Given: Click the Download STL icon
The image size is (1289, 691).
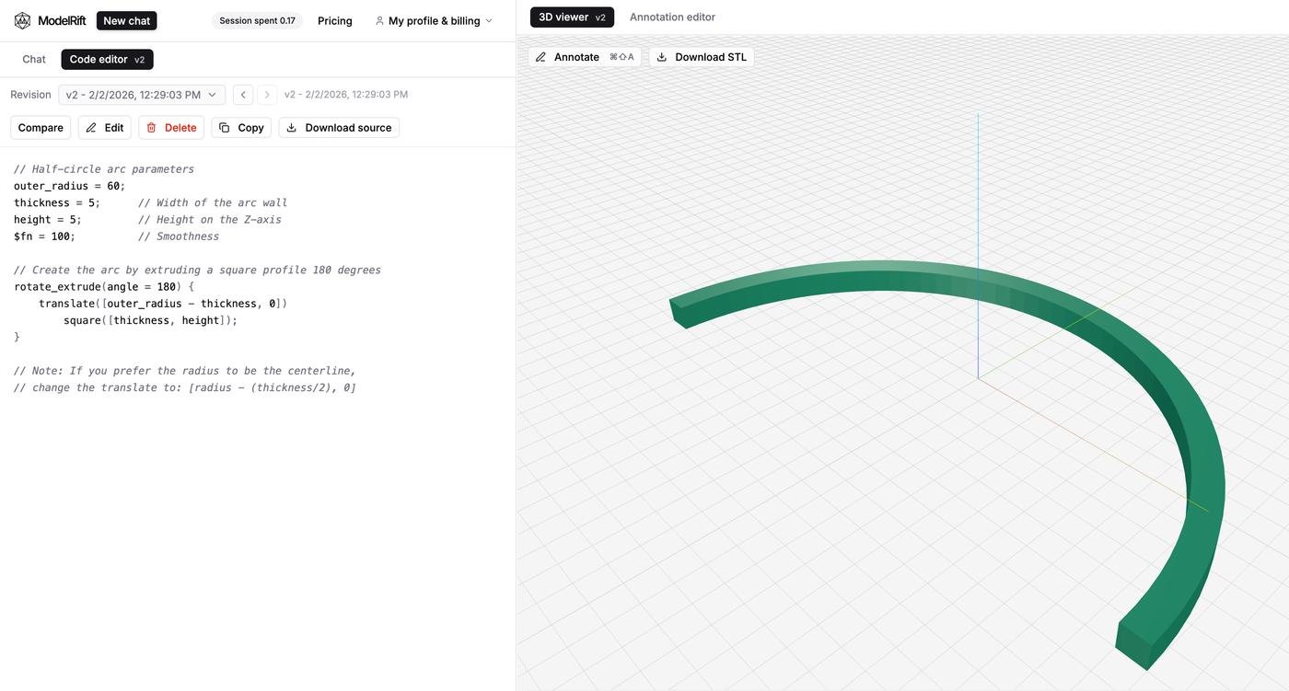Looking at the screenshot, I should [x=661, y=56].
